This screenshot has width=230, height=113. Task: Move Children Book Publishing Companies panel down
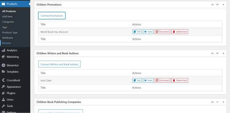click(217, 102)
